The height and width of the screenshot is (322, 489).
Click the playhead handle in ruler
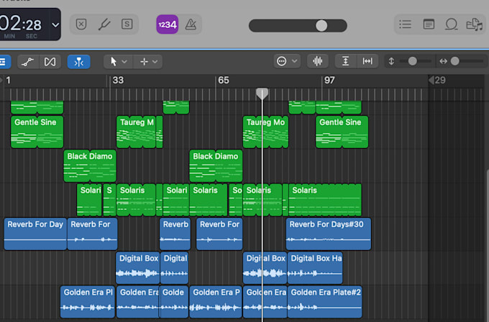pyautogui.click(x=262, y=93)
